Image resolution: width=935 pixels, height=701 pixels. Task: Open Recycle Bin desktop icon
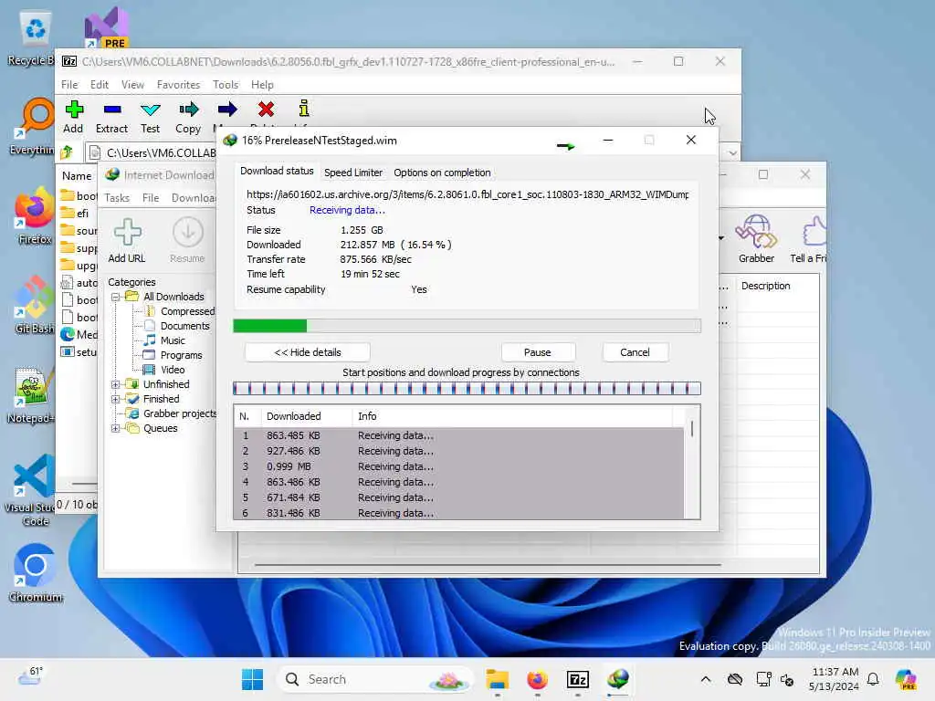tap(34, 38)
